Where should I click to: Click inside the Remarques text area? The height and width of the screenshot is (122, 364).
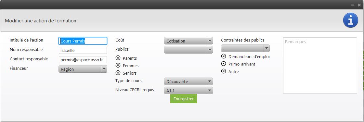pos(320,66)
